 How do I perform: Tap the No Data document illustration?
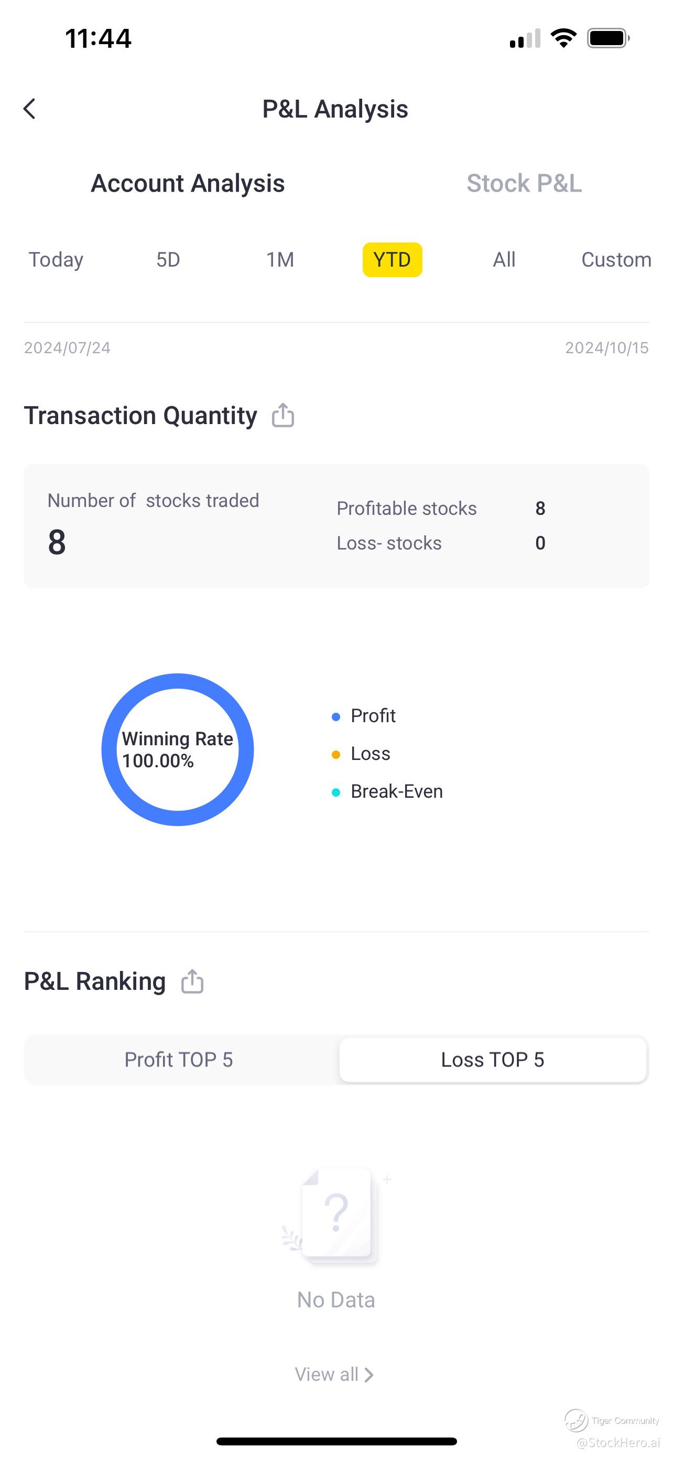coord(337,1214)
